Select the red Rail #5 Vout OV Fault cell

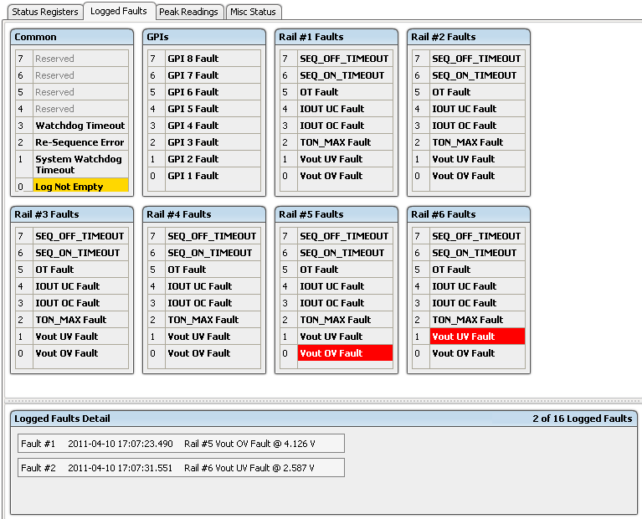(x=345, y=353)
